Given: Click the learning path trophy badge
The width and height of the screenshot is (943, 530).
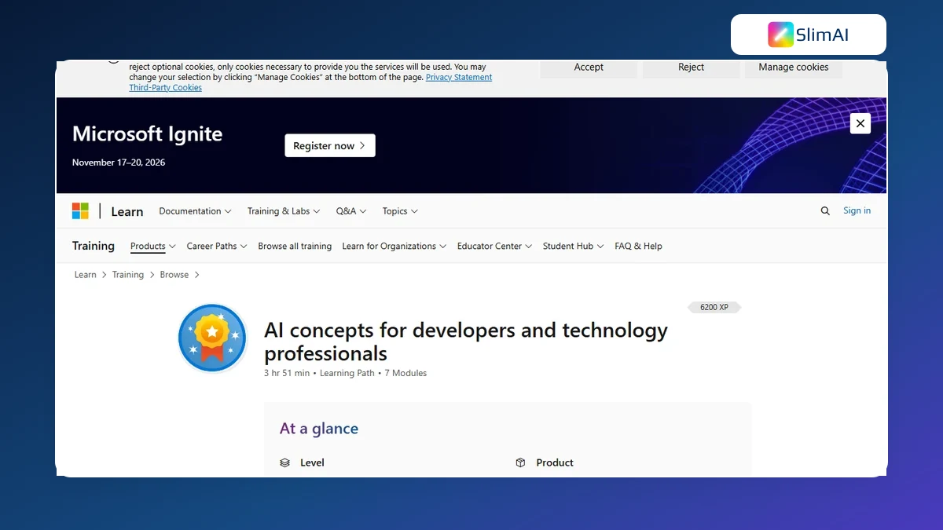Looking at the screenshot, I should point(213,338).
